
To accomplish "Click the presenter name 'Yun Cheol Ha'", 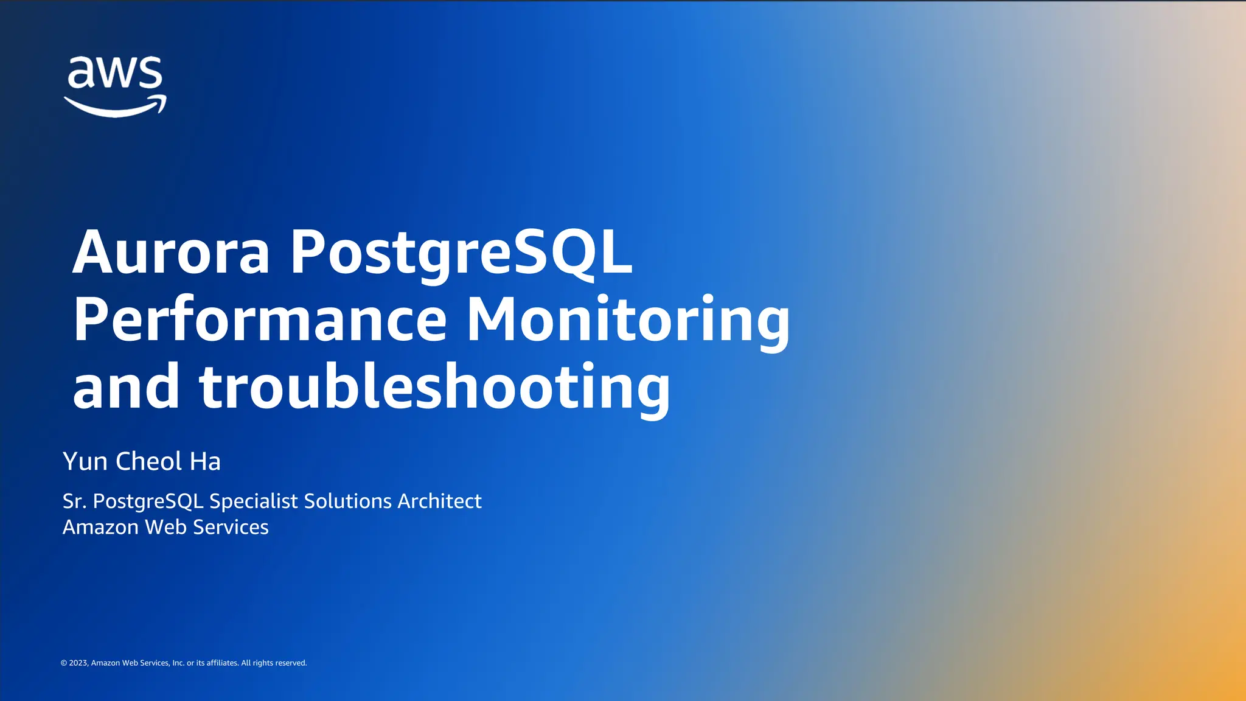I will point(142,461).
